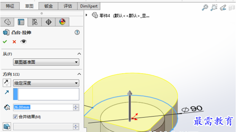
Task: Click the reverse direction button
Action: (x=7, y=83)
